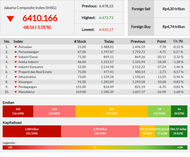Click the Aneka Industri index name
Viewport: 190px width, 157px height.
(28, 62)
